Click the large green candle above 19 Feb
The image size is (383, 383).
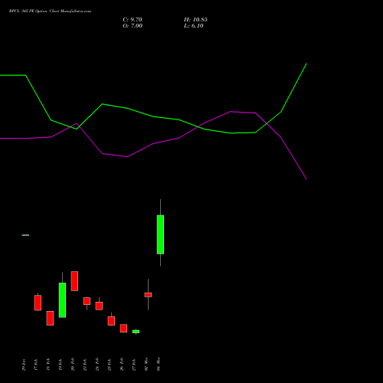click(62, 300)
